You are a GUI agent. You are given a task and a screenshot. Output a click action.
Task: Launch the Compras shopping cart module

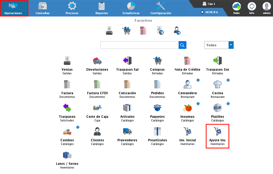[157, 61]
